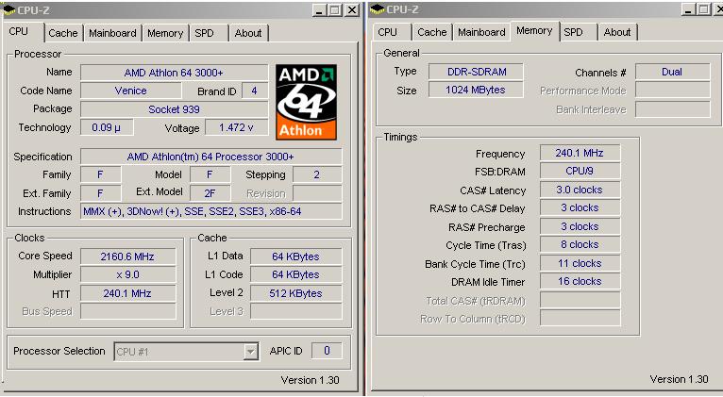Click the package value 'Socket 939'
The height and width of the screenshot is (397, 723).
pos(174,109)
